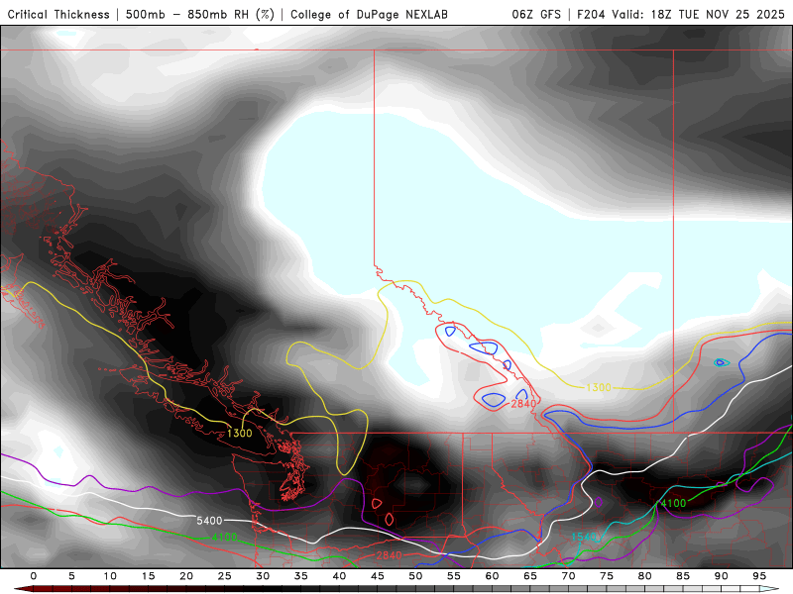Select the red "2840" label beside the blue loops
The height and width of the screenshot is (594, 793).
[523, 404]
